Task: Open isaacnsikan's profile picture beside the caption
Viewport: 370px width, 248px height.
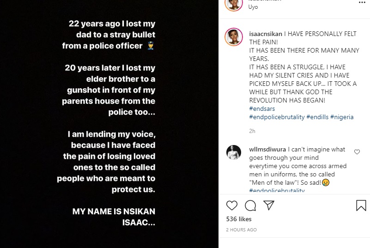Action: click(x=234, y=36)
